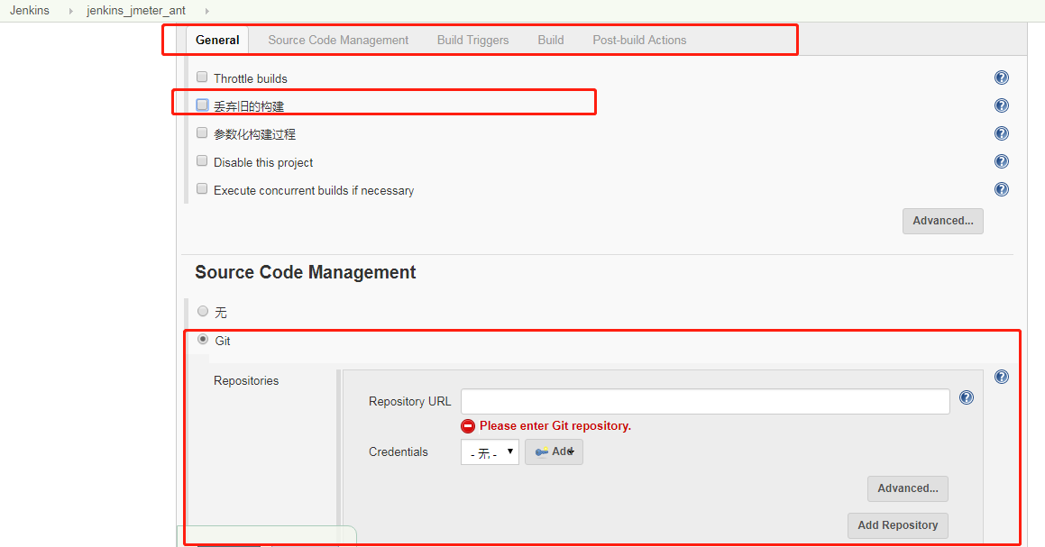Expand Advanced options in the General section
The width and height of the screenshot is (1045, 547).
coord(942,221)
